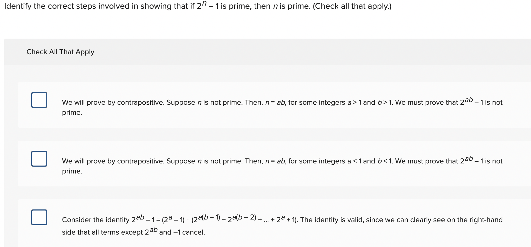Click the word 'prime' ending the first option
Image resolution: width=531 pixels, height=247 pixels.
point(72,113)
